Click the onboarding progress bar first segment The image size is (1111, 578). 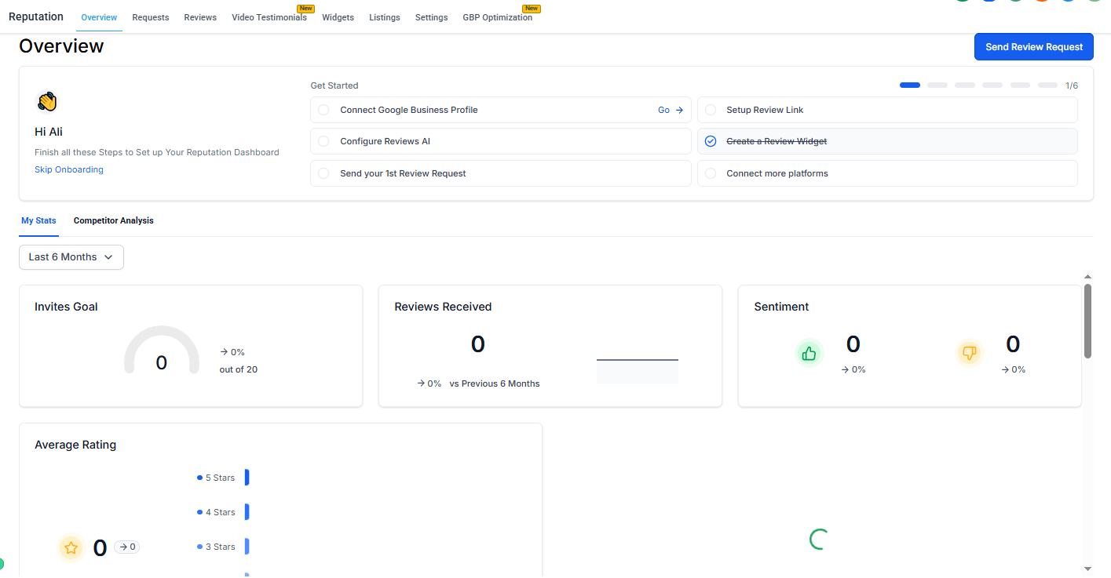909,85
